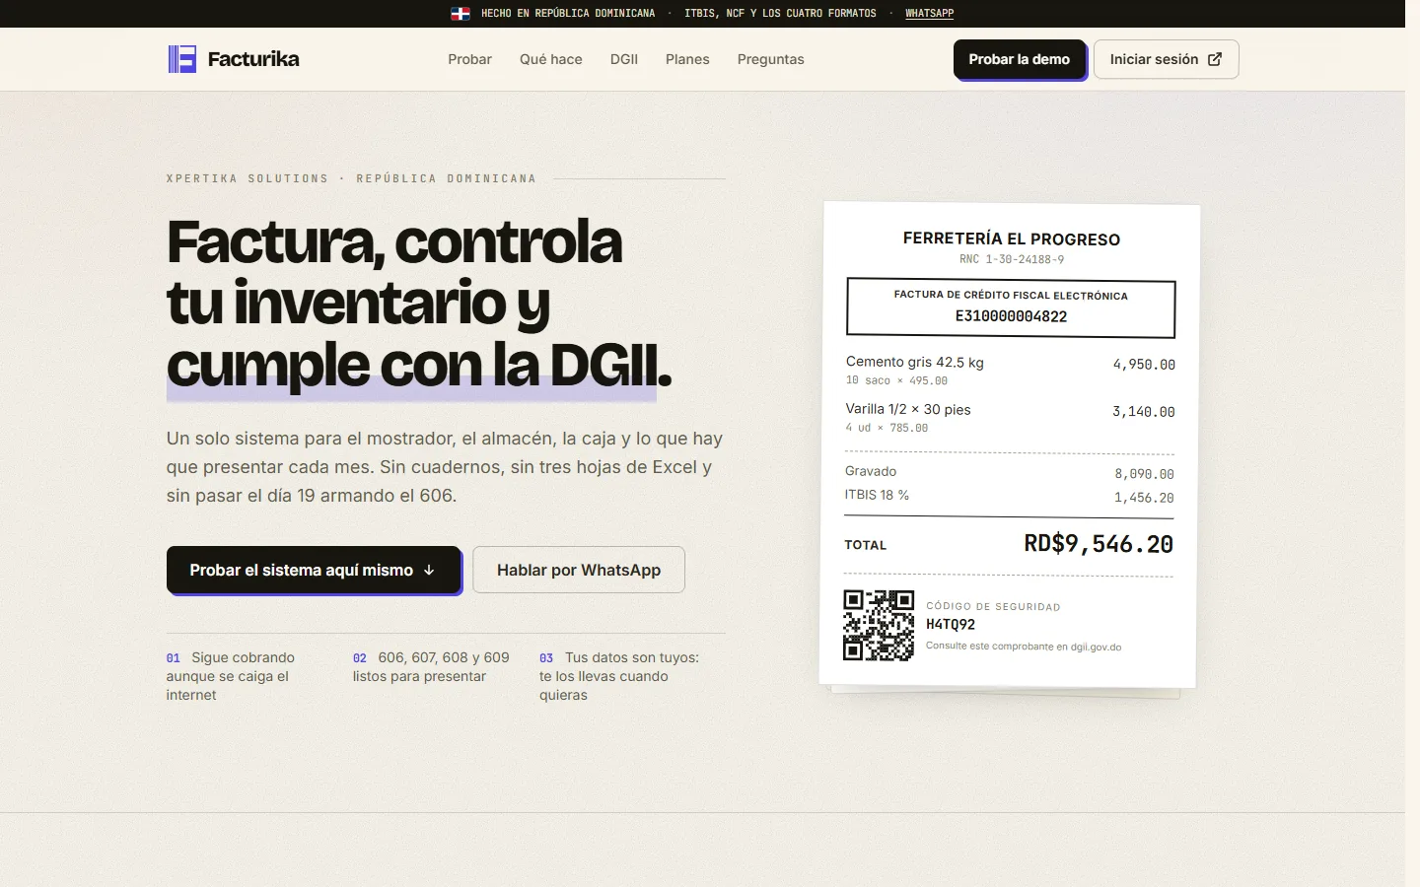Click the Probar la demo button

pos(1020,59)
